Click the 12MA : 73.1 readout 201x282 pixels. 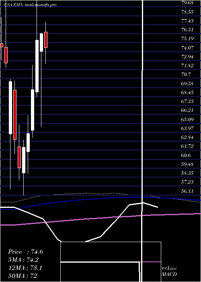coord(25,268)
